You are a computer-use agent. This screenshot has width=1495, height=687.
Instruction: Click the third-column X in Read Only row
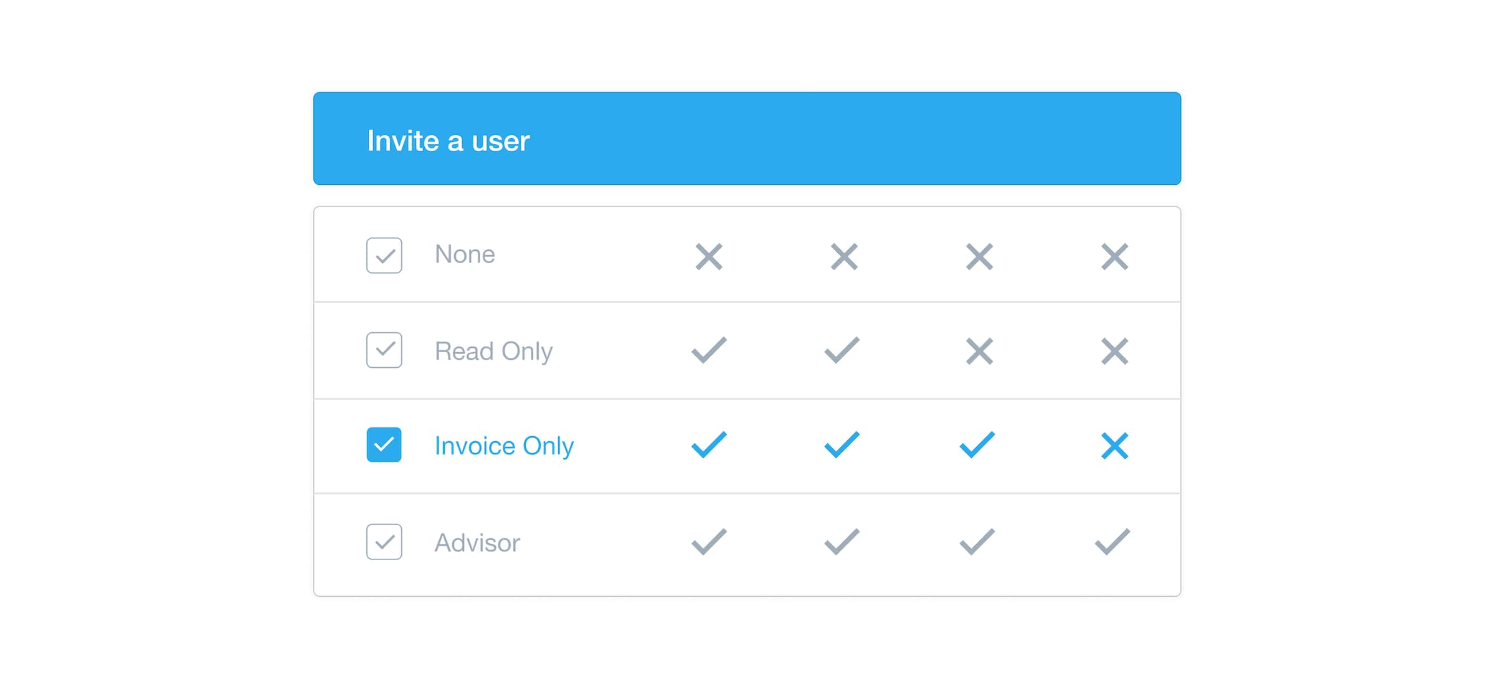point(978,350)
